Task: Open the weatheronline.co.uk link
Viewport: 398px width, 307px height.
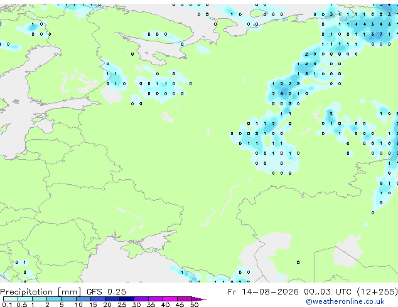Action: click(345, 301)
